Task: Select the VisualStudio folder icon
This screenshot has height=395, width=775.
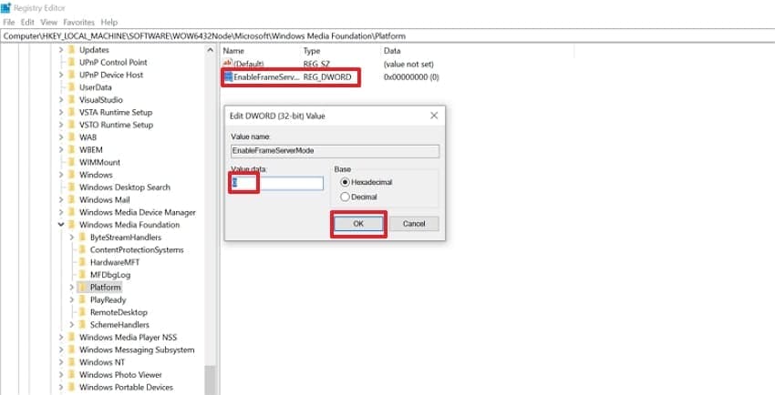Action: click(71, 100)
